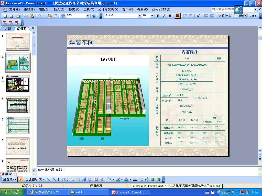
Task: Apply current fill color bucket
Action: (109, 179)
